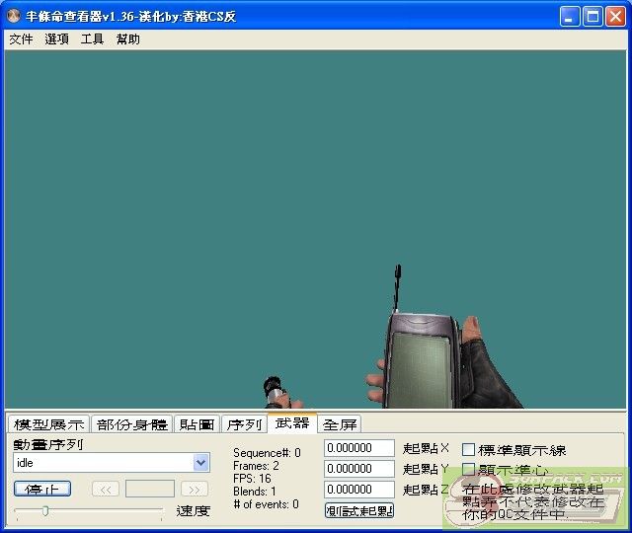Enable the 標準顯示線 checkbox
Image resolution: width=632 pixels, height=533 pixels.
coord(468,450)
